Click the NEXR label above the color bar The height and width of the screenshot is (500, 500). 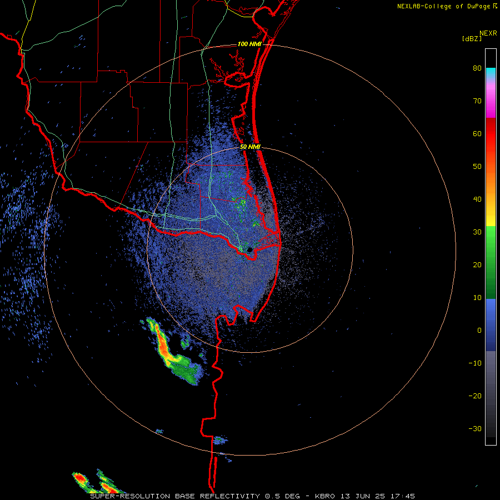pyautogui.click(x=488, y=33)
